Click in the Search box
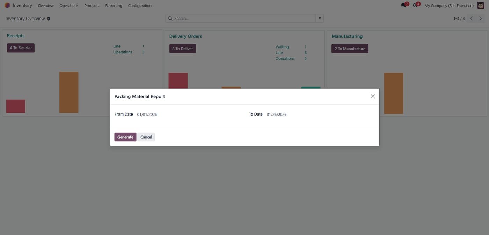The width and height of the screenshot is (489, 235). click(244, 19)
